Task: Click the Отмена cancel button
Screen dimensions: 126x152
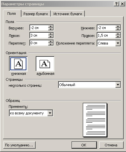Action: 111,145
